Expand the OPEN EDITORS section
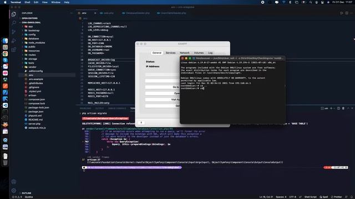 29,18
